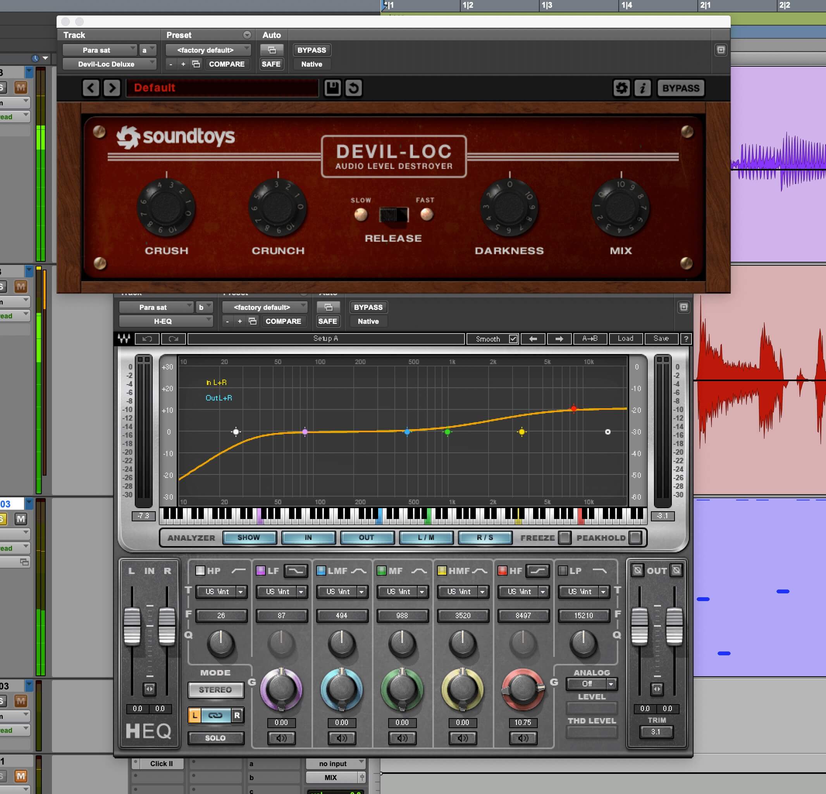Solo the LF band speaker icon
This screenshot has height=794, width=826.
point(281,738)
